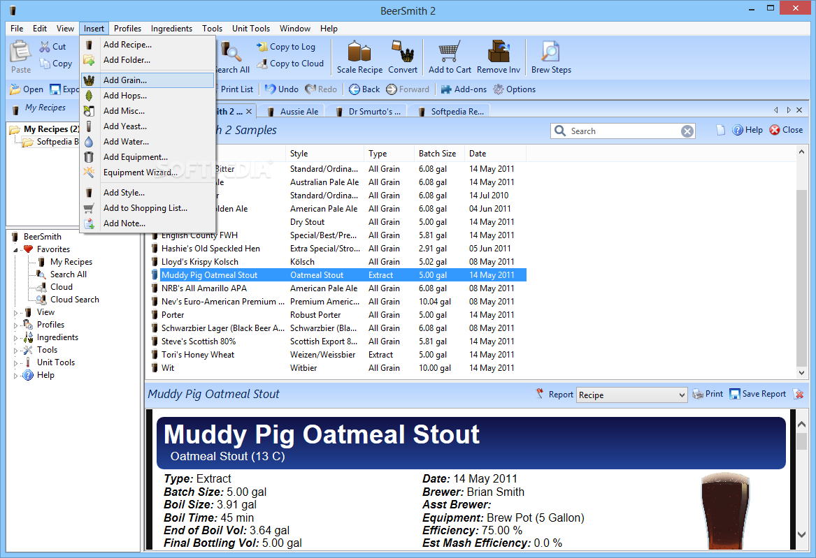The image size is (816, 558).
Task: Open Brew Steps from the toolbar
Action: [550, 57]
